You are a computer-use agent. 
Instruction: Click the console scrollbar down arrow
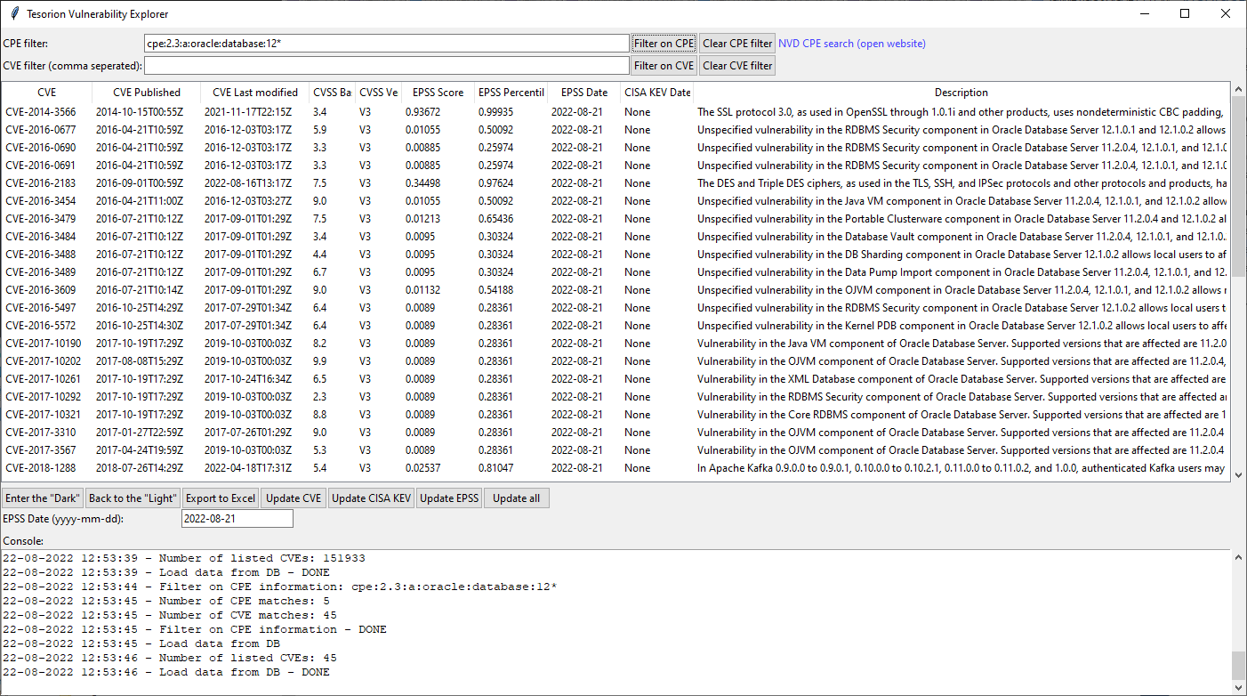click(x=1239, y=689)
